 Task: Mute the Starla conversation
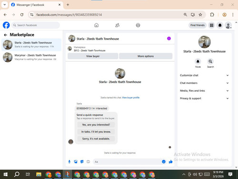click(x=198, y=62)
